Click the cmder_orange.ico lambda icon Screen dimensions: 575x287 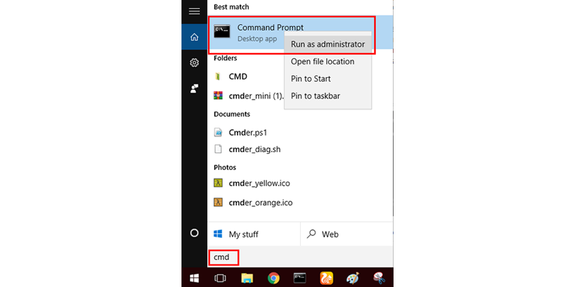coord(218,202)
